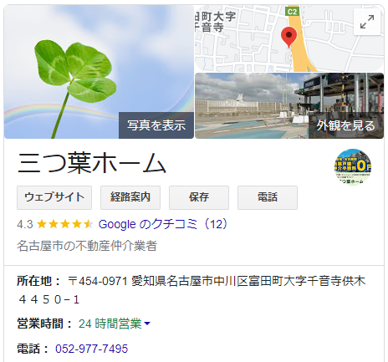Click the 4.3 rating number
The width and height of the screenshot is (388, 362).
click(25, 224)
